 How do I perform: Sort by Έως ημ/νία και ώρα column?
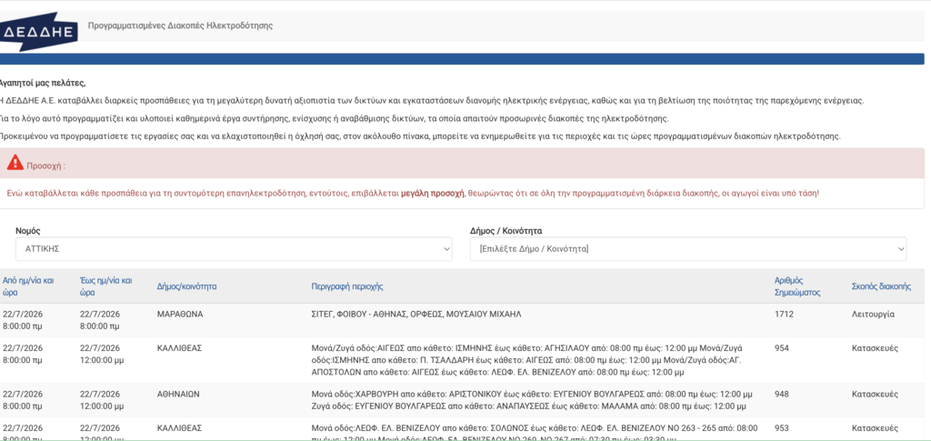coord(105,286)
